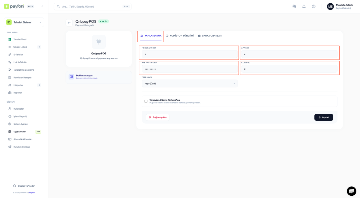Enable Varsayılan Ödeme Yöntemi Yap checkbox
360x198 pixels.
click(x=146, y=101)
